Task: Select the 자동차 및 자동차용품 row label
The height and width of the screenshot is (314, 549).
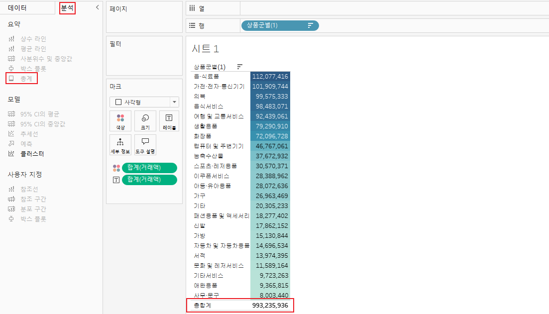Action: pyautogui.click(x=221, y=246)
